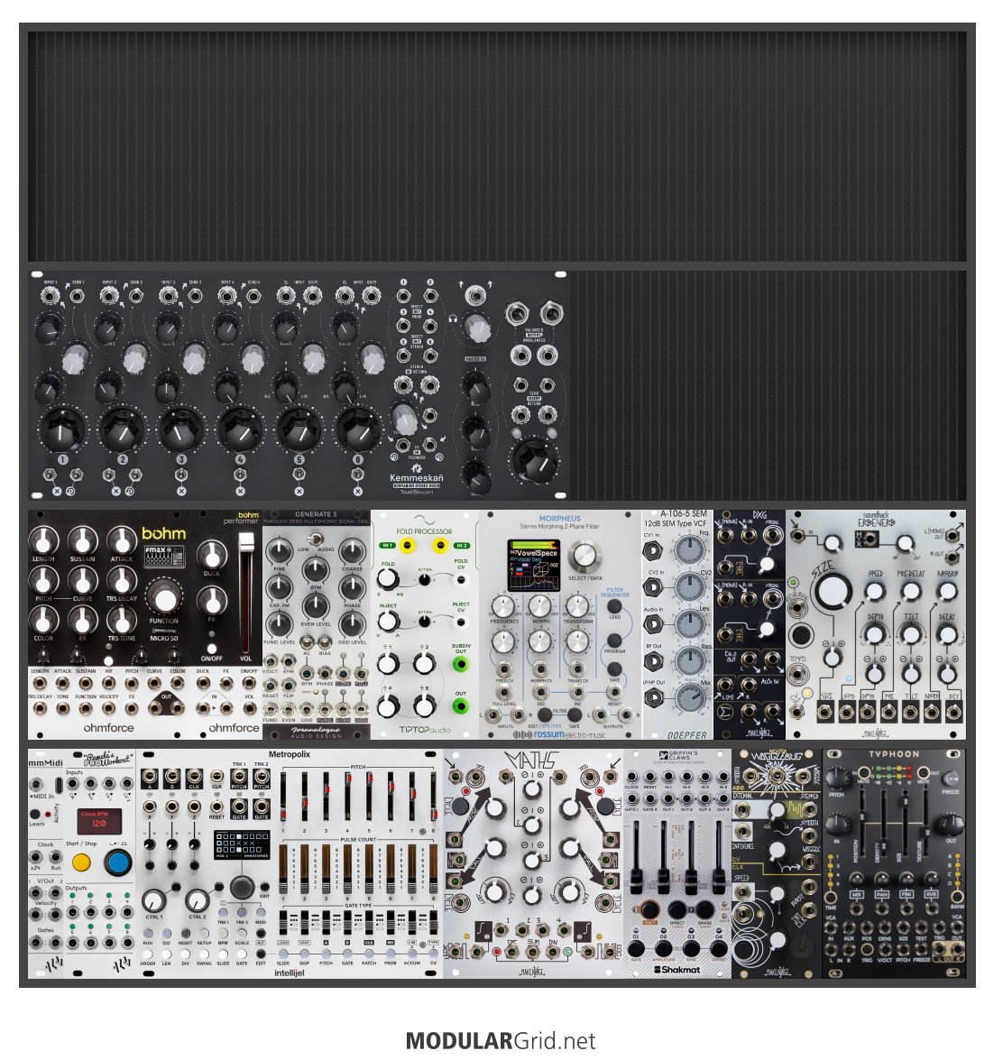The width and height of the screenshot is (1003, 1060).
Task: Click the Fold Processor green OUT jack
Action: coord(460,706)
